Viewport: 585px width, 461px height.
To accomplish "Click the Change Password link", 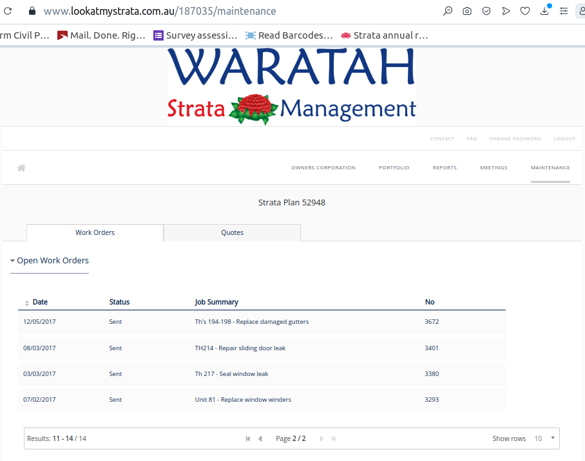I will pos(515,139).
